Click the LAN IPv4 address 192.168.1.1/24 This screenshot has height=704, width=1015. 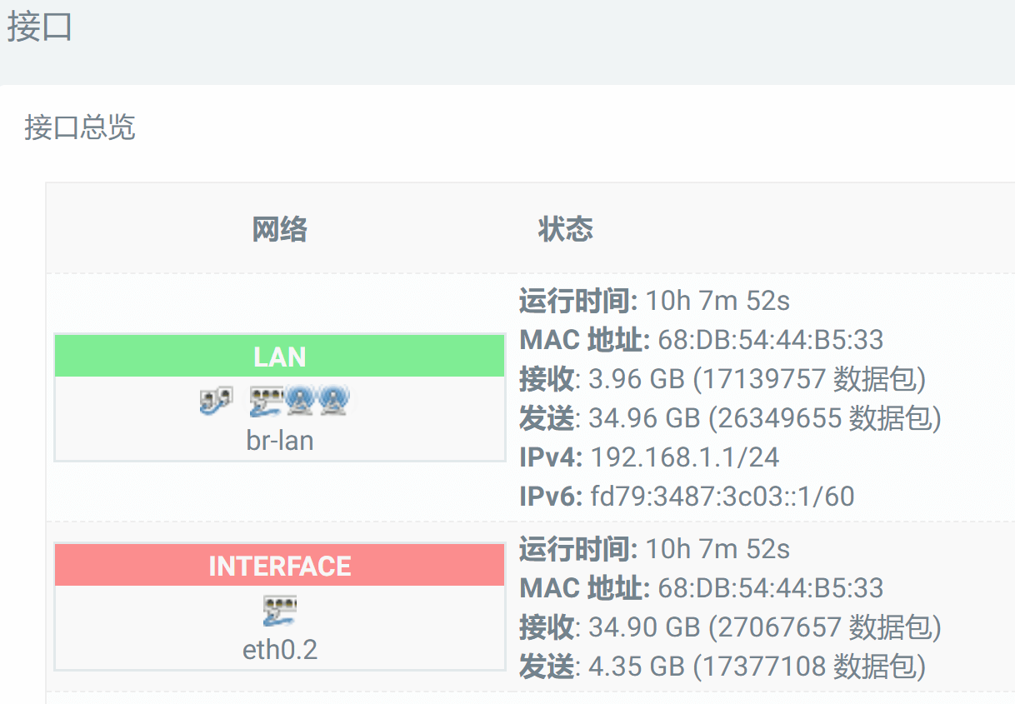(x=685, y=457)
